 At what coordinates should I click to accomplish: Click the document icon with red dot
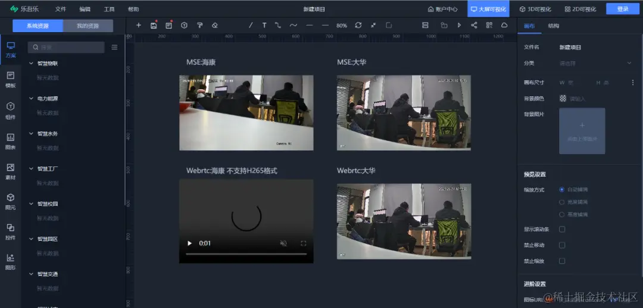click(169, 26)
